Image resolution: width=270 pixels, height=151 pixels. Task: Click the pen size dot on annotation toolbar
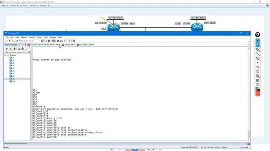tap(258, 62)
